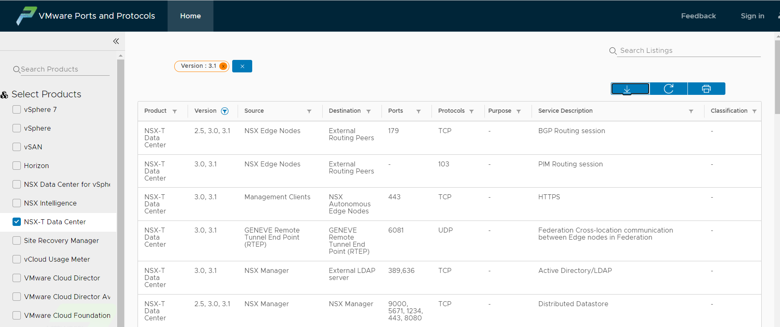Screen dimensions: 780x327
Task: Click NSX Autonomous Edge Nodes destination cell
Action: coord(349,204)
